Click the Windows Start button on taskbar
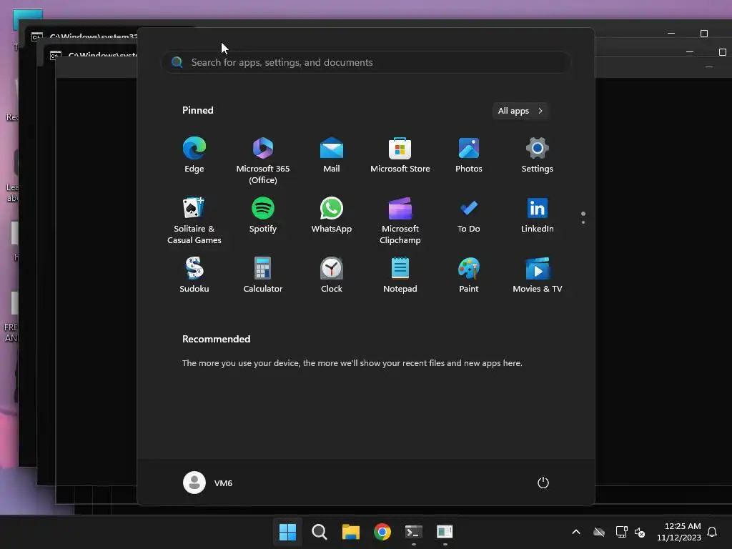The width and height of the screenshot is (732, 549). (287, 532)
